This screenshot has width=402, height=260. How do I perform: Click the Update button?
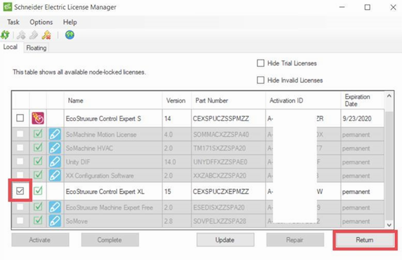click(x=226, y=240)
